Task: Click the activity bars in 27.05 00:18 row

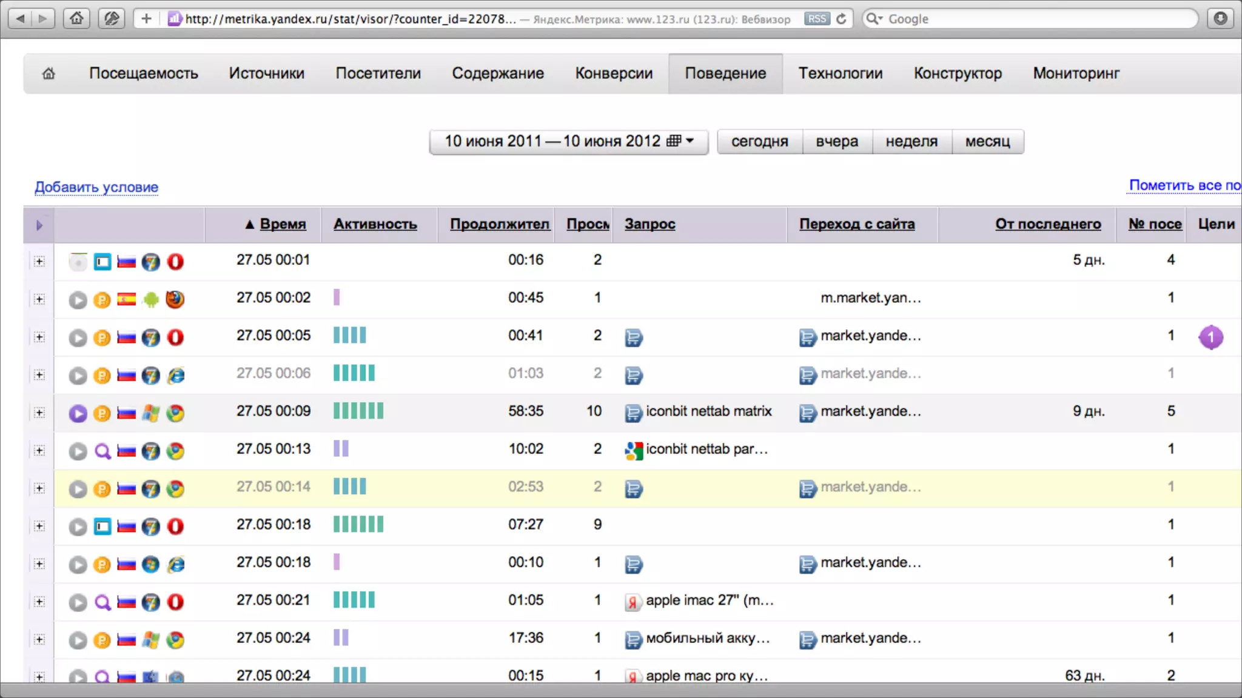Action: [358, 524]
